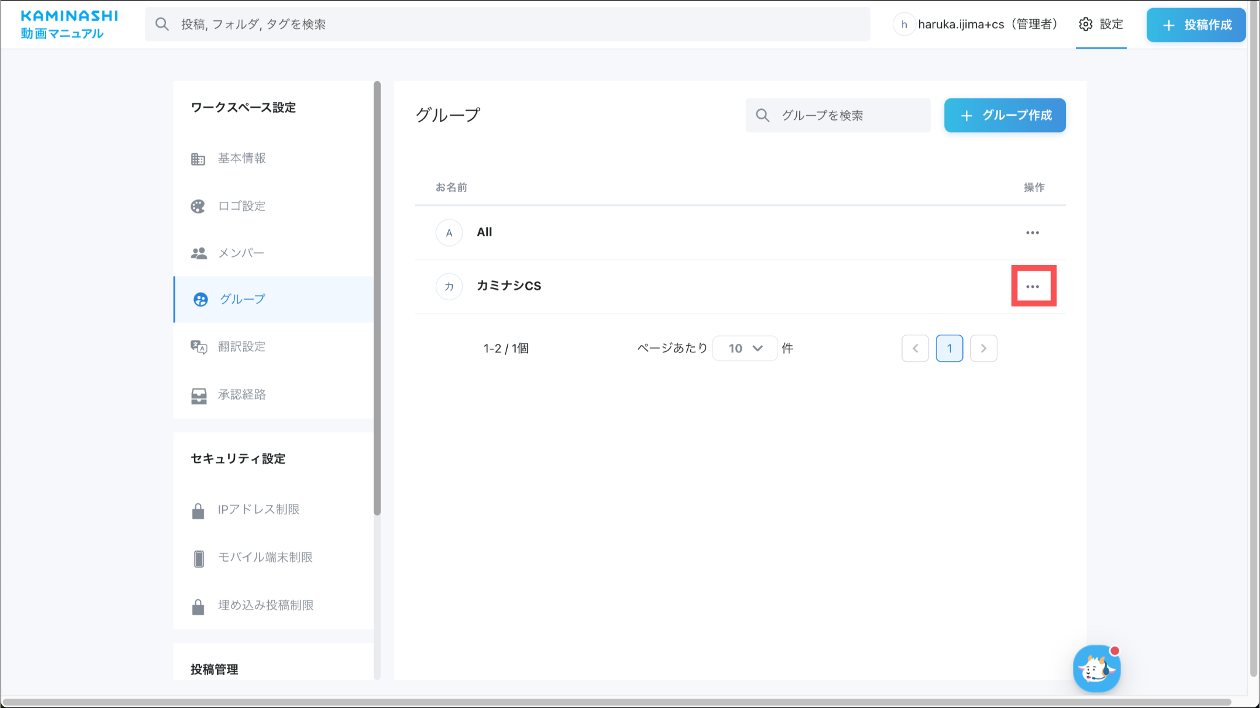
Task: Click the settings gear icon
Action: click(1086, 24)
